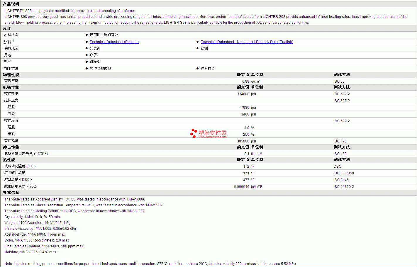Select the 334000 tensile modulus value
Image resolution: width=417 pixels, height=267 pixels.
[x=243, y=94]
